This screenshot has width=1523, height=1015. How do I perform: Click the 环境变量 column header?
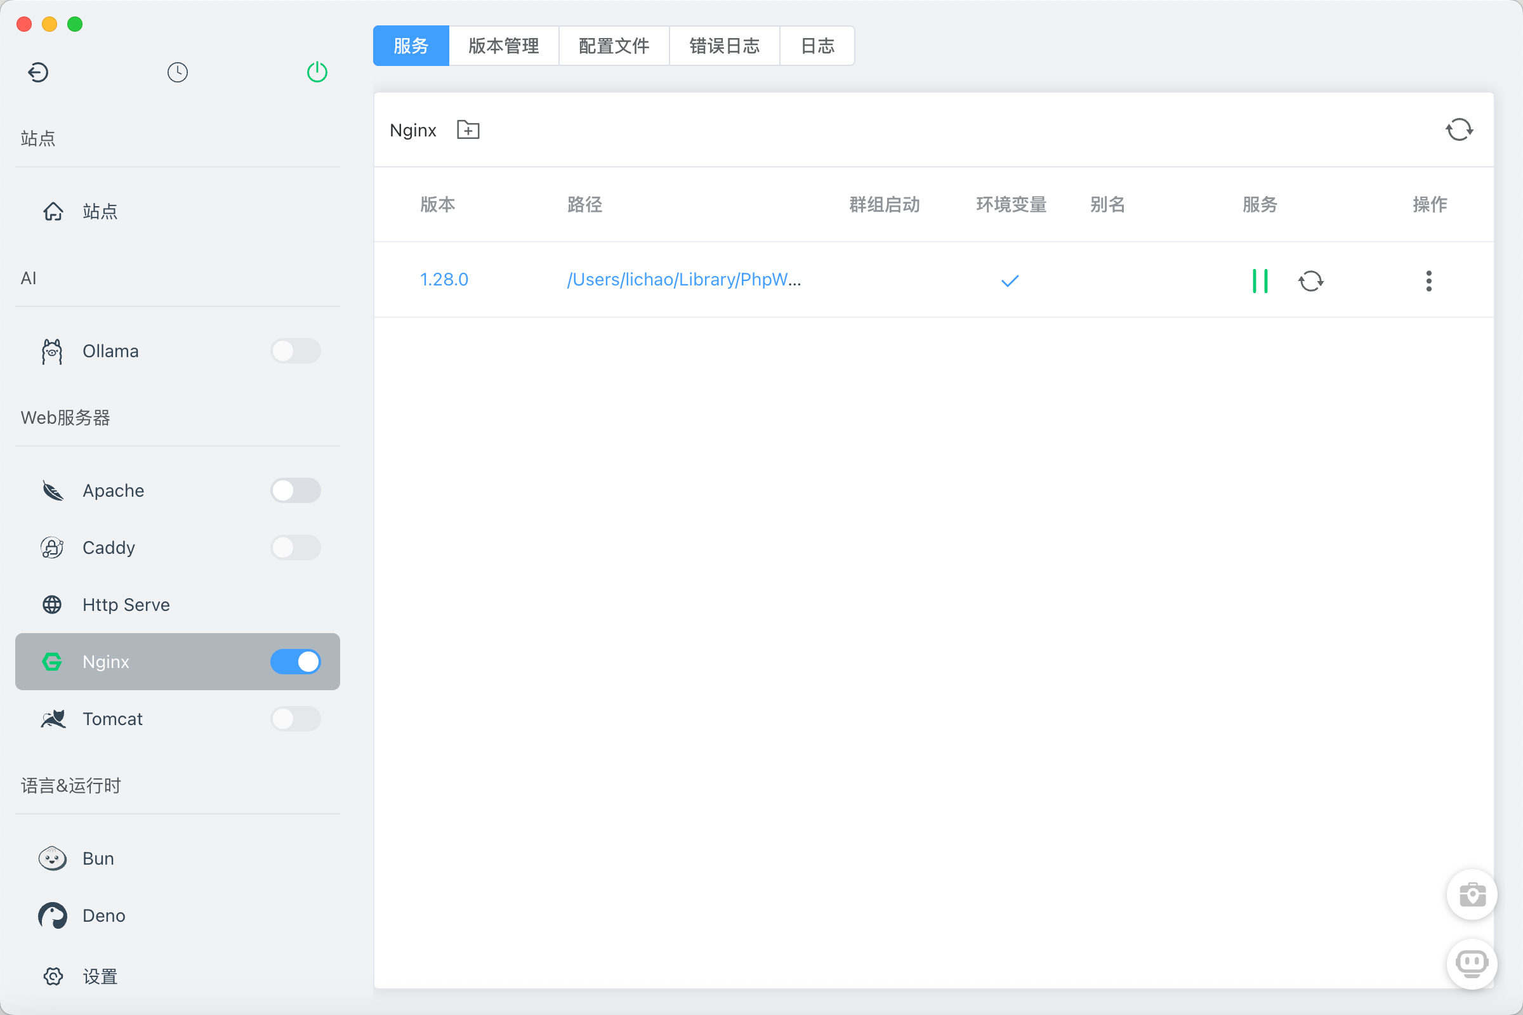click(x=1011, y=204)
